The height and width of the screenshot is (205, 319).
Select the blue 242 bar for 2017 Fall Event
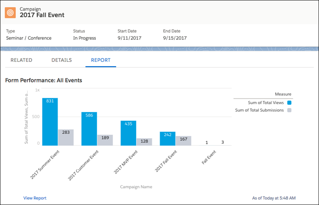(167, 139)
